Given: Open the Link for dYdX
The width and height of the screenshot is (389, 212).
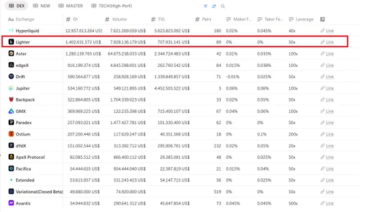Looking at the screenshot, I should (327, 146).
